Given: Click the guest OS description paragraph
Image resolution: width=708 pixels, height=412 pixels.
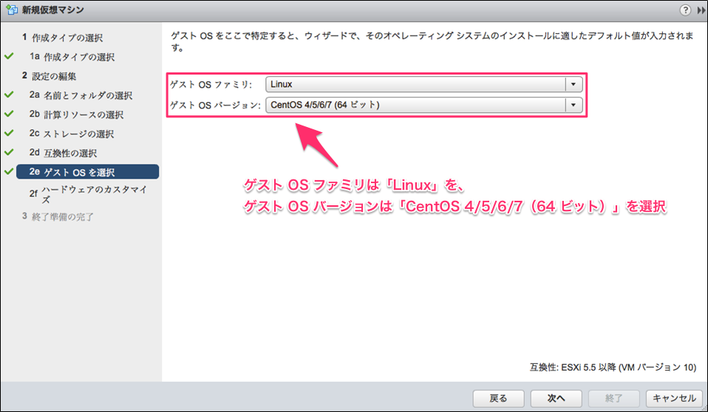Looking at the screenshot, I should tap(432, 41).
